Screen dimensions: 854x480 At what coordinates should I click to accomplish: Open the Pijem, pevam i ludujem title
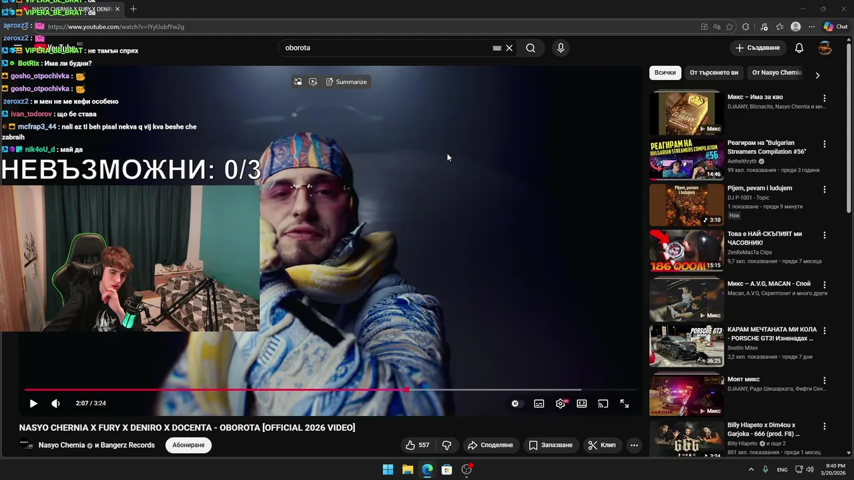(759, 188)
